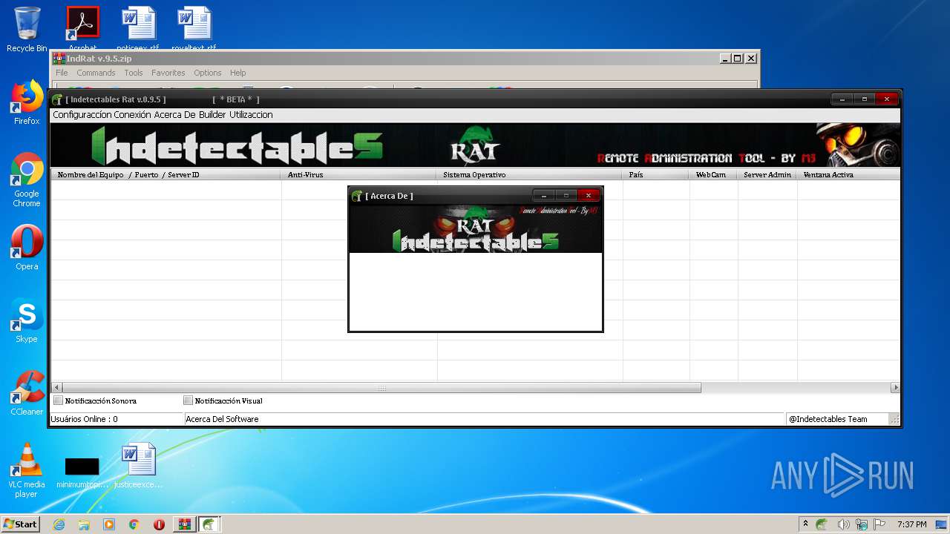Open the Utilizaccion menu
The height and width of the screenshot is (534, 950).
click(251, 115)
